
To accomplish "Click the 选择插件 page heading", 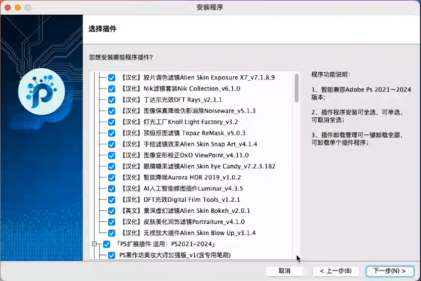I will pos(103,29).
